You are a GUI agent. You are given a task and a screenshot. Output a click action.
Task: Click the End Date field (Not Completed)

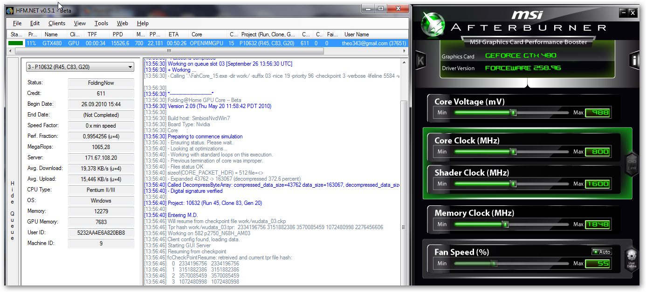[101, 115]
